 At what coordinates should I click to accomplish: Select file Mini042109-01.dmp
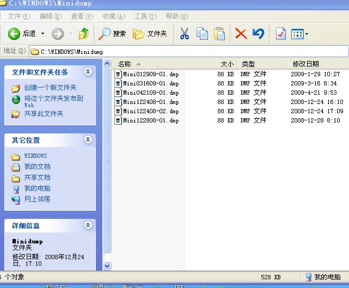pos(151,93)
